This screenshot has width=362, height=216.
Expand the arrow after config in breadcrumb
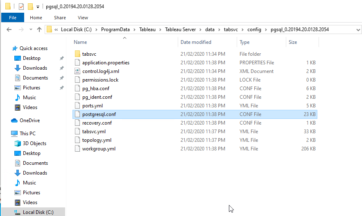point(266,30)
